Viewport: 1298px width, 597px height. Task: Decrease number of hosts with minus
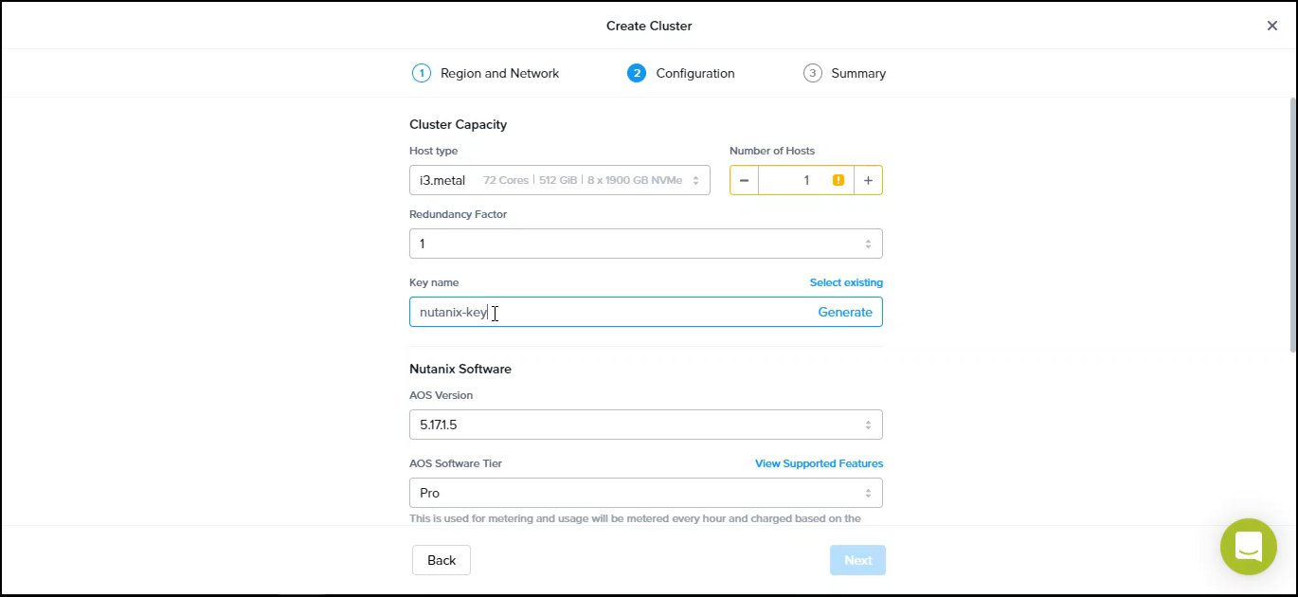coord(744,180)
